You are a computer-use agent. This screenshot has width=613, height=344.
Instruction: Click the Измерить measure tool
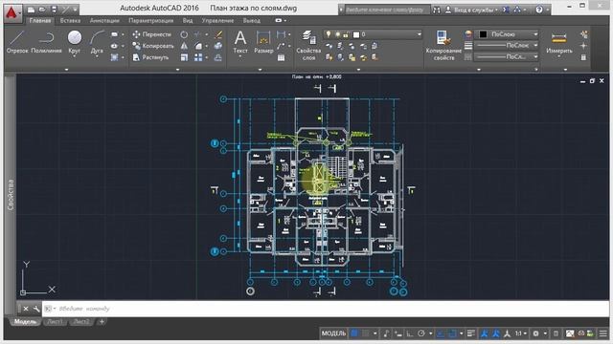(559, 42)
